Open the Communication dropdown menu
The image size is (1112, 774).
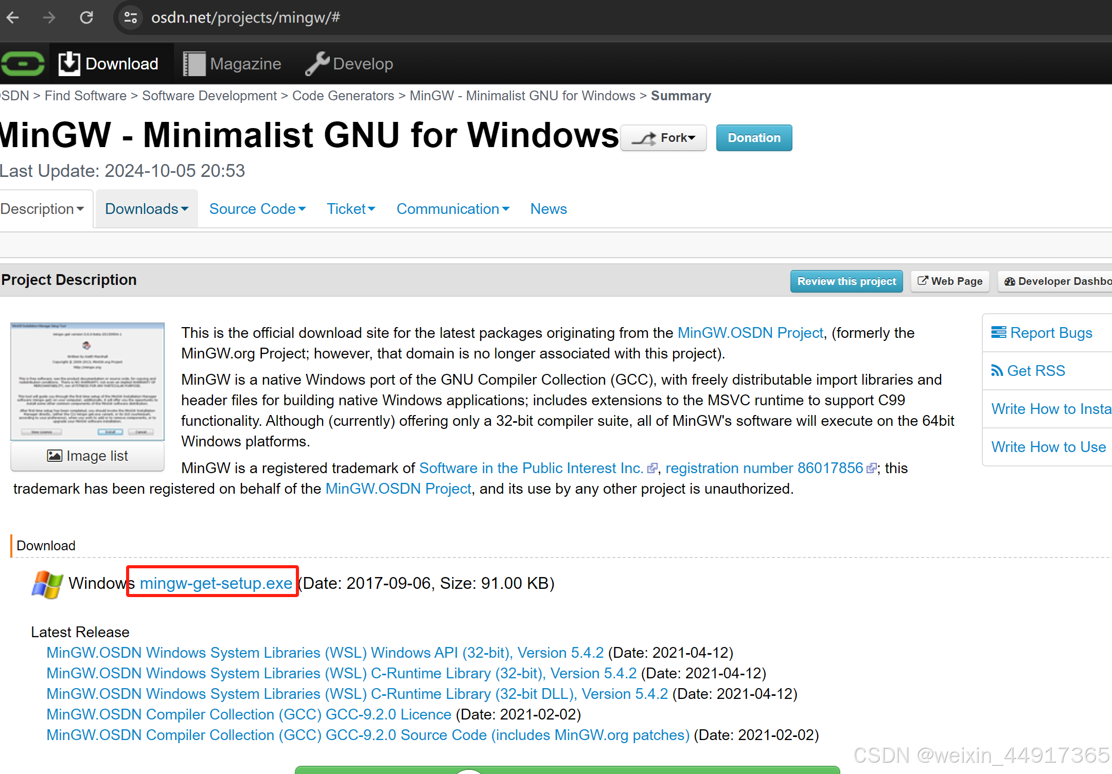click(x=453, y=209)
